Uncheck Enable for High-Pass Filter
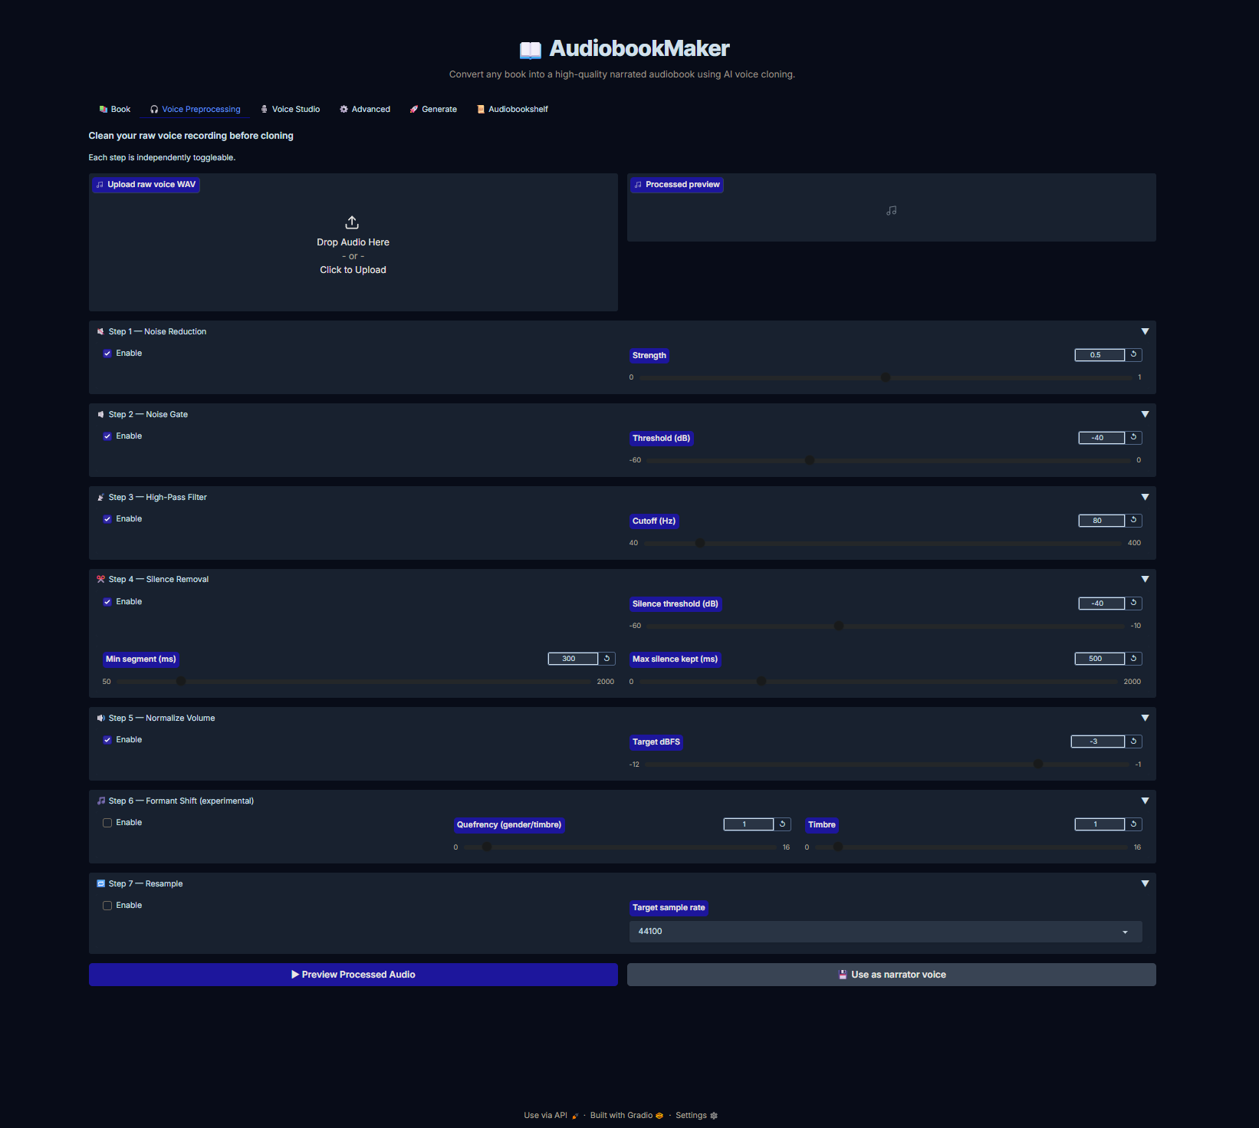This screenshot has height=1128, width=1259. [107, 519]
